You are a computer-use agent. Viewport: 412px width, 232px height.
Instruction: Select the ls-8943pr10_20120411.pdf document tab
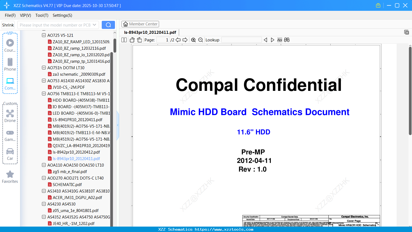point(150,32)
